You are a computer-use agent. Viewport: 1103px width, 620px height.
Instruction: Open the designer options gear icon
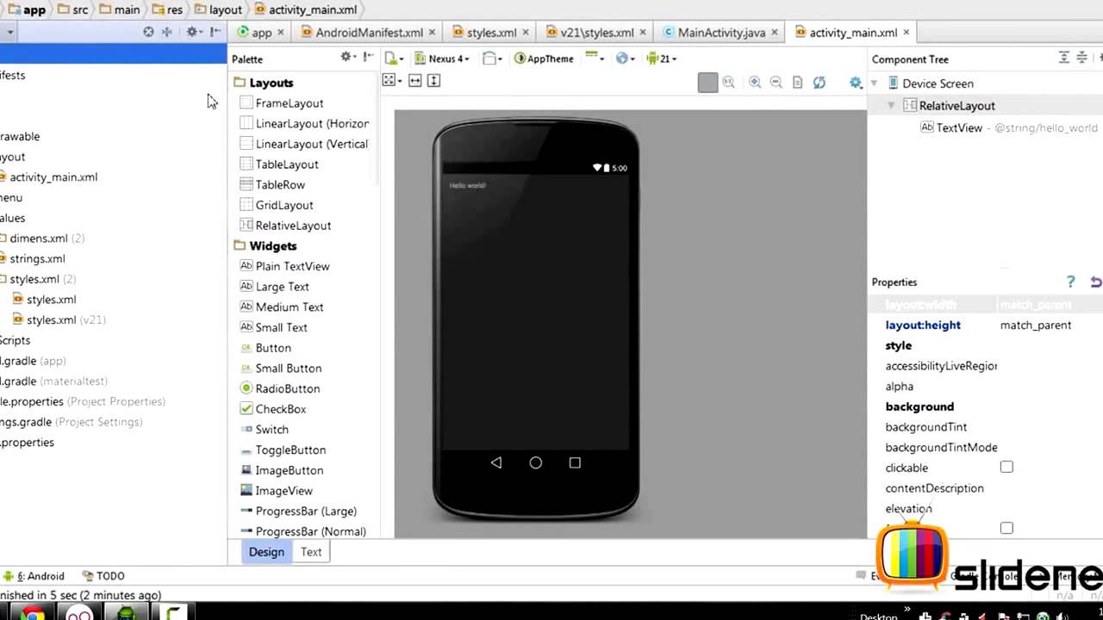point(856,83)
